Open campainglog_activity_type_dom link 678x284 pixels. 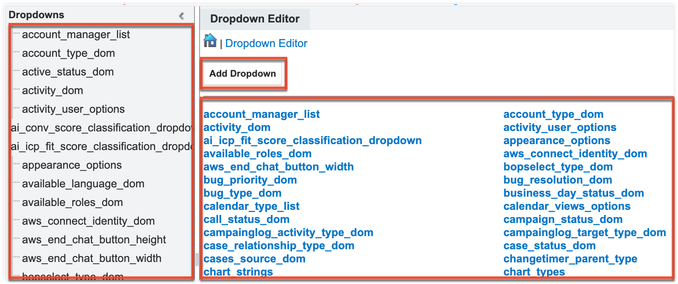tap(288, 233)
